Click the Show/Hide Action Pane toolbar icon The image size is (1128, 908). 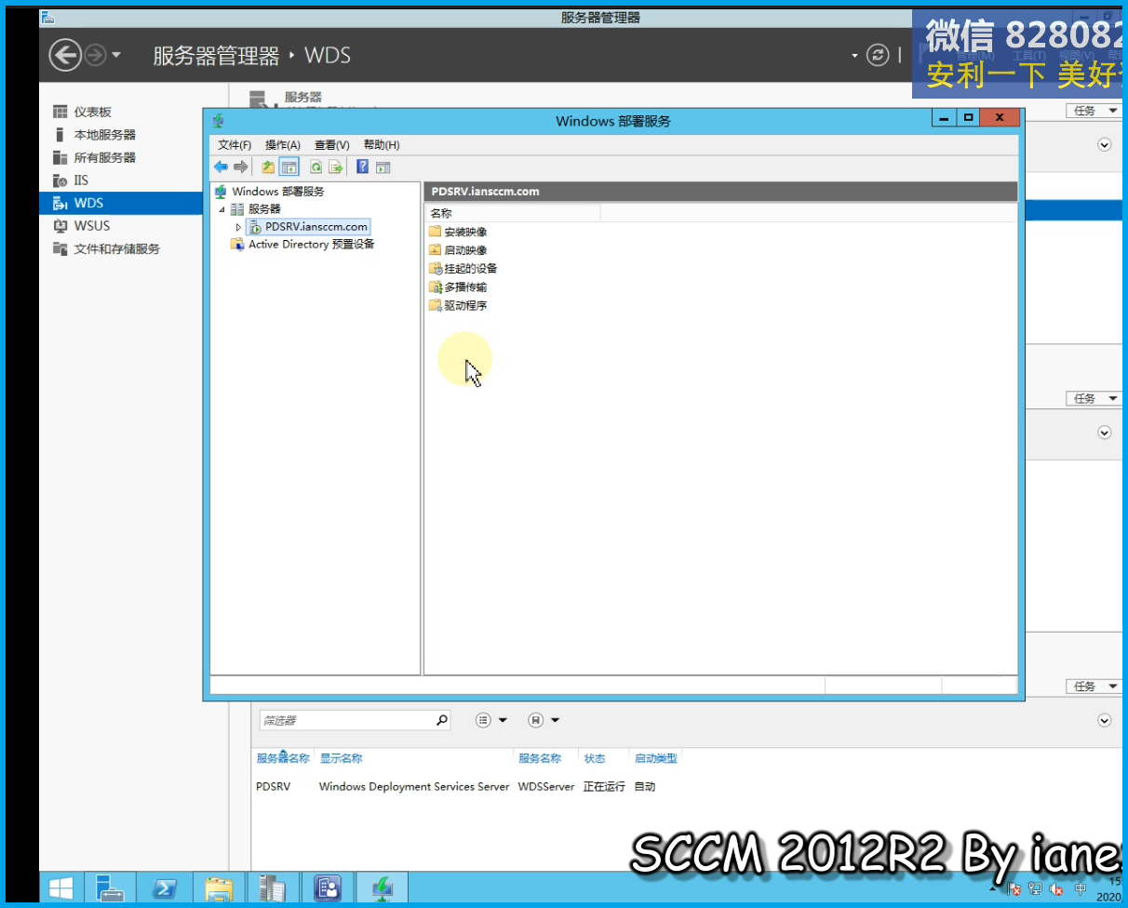tap(383, 167)
